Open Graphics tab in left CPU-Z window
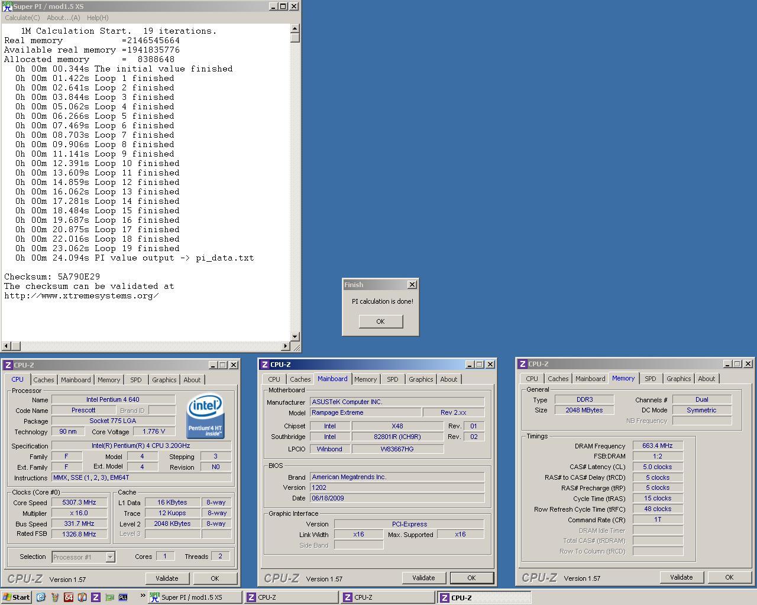The width and height of the screenshot is (757, 605). pos(164,380)
